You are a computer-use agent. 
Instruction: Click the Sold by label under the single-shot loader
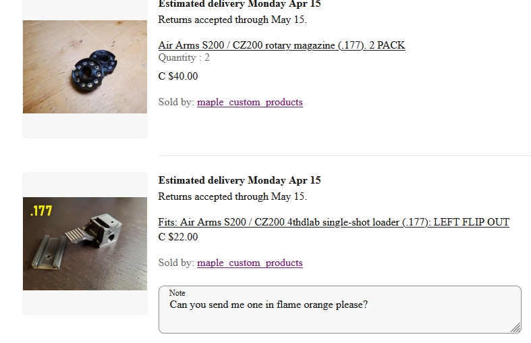[176, 263]
